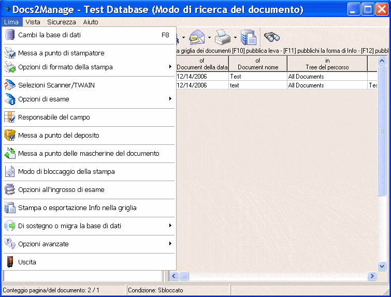Select the 'text' document name cell

[x=258, y=85]
